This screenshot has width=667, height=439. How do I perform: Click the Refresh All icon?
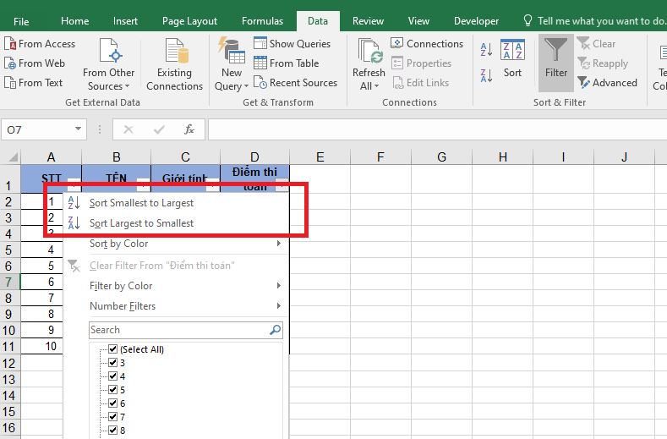(x=369, y=63)
